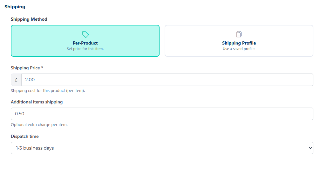This screenshot has width=321, height=169.
Task: Choose the Shipping Profile method card
Action: pyautogui.click(x=239, y=41)
